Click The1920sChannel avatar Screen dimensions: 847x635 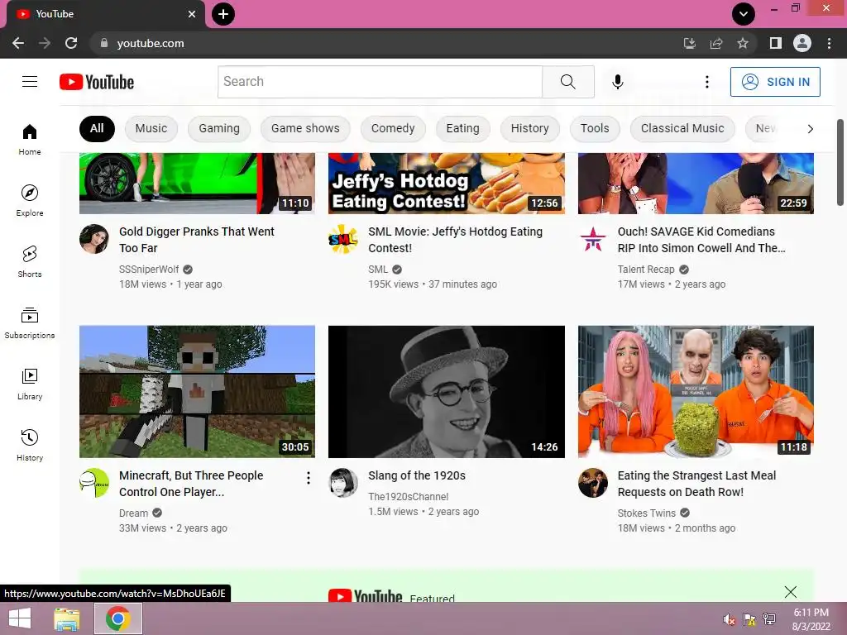pos(343,483)
